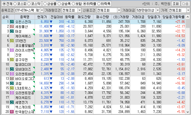Click the scrollbar up arrow

188,17
